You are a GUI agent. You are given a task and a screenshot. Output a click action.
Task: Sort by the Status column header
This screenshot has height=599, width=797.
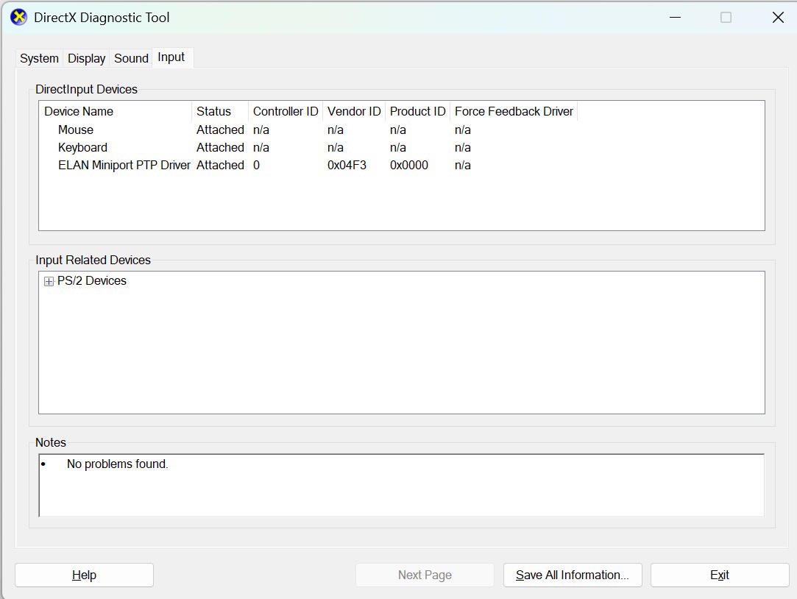tap(214, 111)
